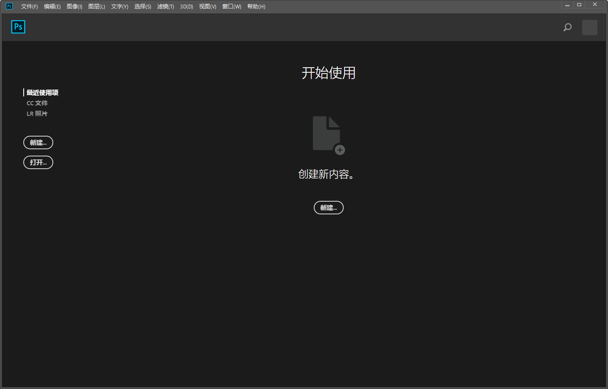This screenshot has width=608, height=389.
Task: Open the 文件(F) menu
Action: click(x=30, y=6)
